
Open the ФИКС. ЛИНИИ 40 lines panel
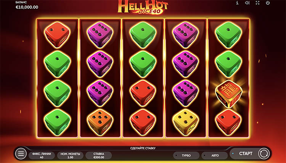[42, 155]
